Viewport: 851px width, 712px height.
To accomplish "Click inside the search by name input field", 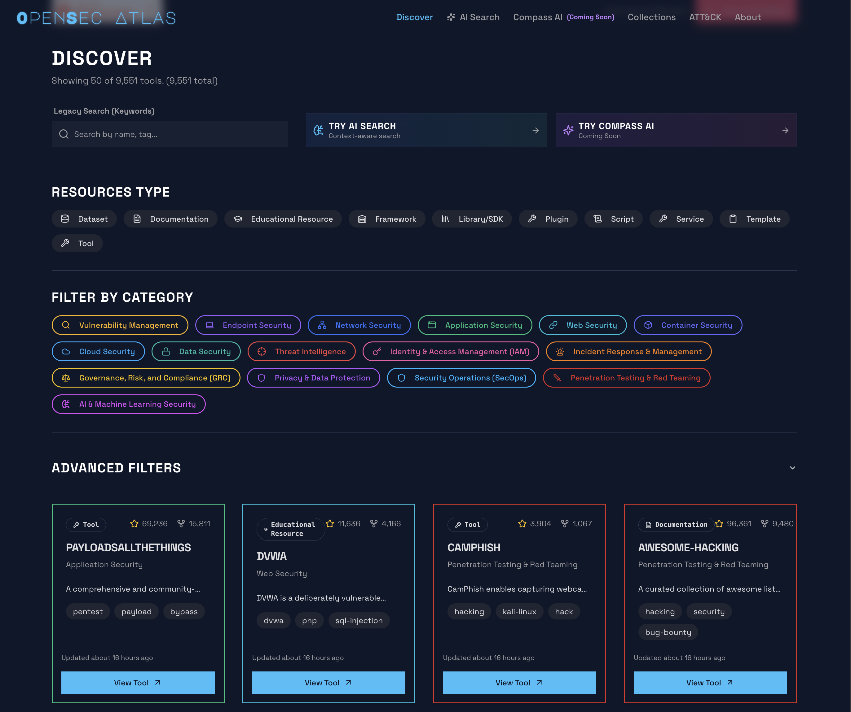I will point(170,133).
